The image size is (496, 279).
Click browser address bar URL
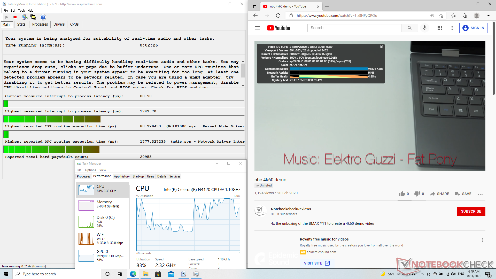337,16
